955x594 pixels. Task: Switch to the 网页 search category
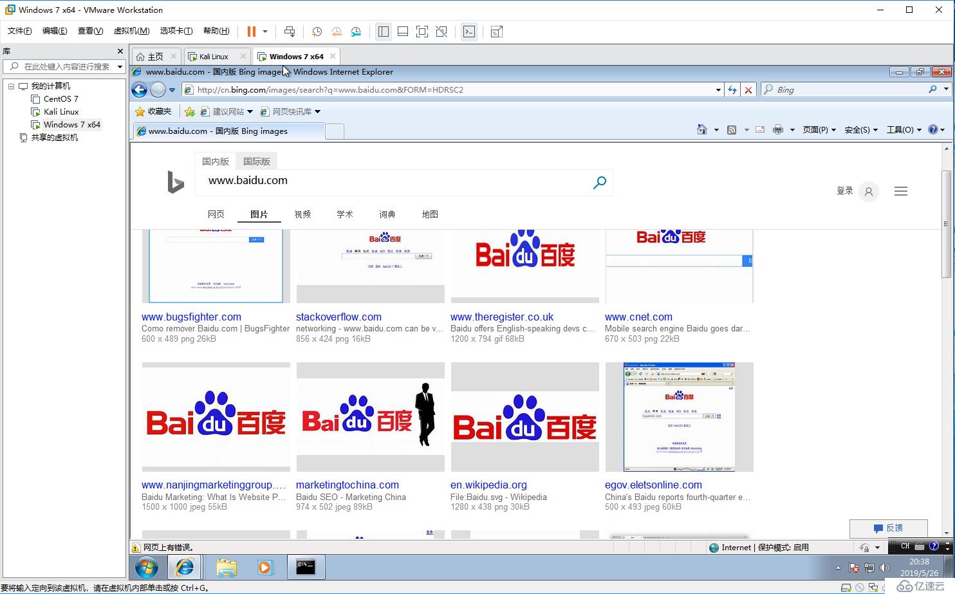[216, 214]
